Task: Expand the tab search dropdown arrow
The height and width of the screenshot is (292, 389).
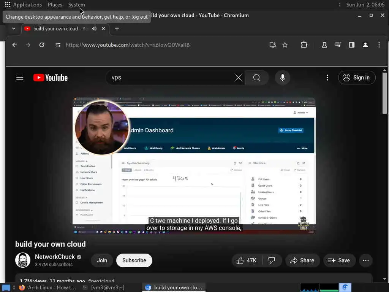Action: pos(14,29)
